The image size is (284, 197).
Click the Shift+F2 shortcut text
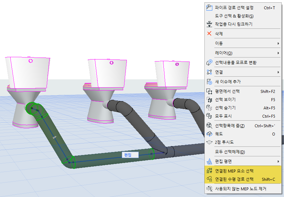pos(268,92)
